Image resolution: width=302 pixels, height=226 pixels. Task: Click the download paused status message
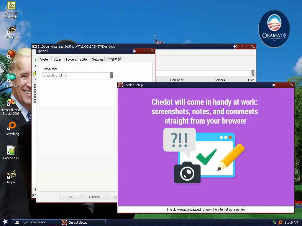(x=206, y=210)
